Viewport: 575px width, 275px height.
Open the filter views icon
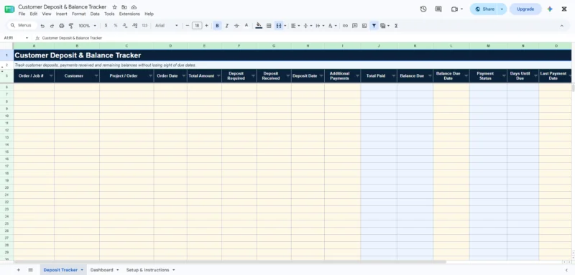(x=383, y=26)
